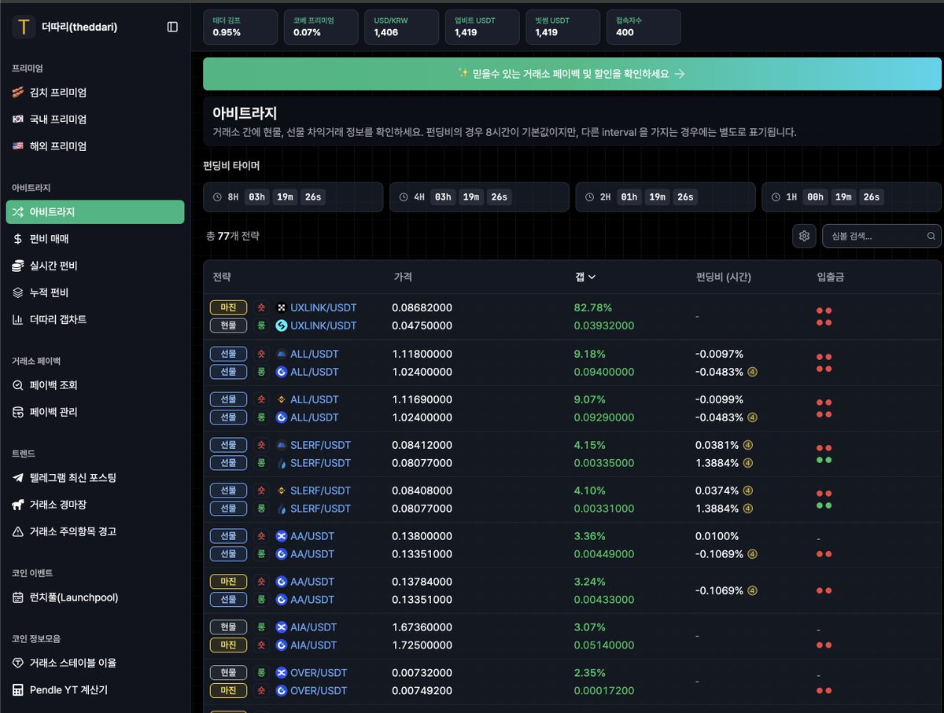Screen dimensions: 944x713
Task: Click the 텔레그램 최신 포스팅 paper-plane icon
Action: (x=17, y=478)
